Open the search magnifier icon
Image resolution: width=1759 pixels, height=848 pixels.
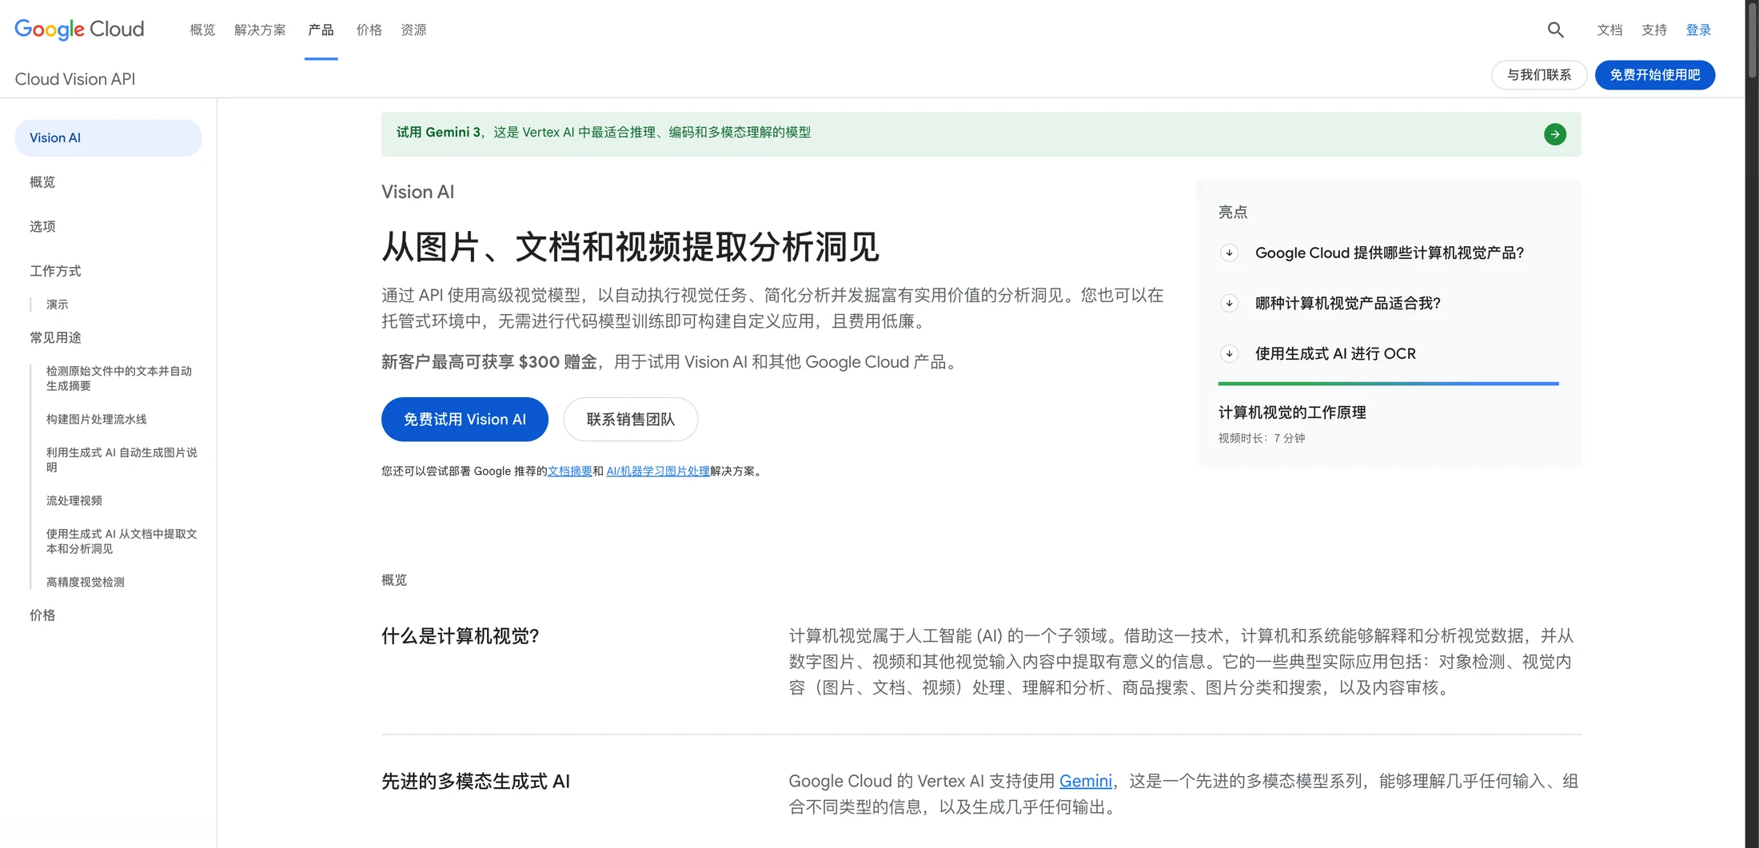1555,30
